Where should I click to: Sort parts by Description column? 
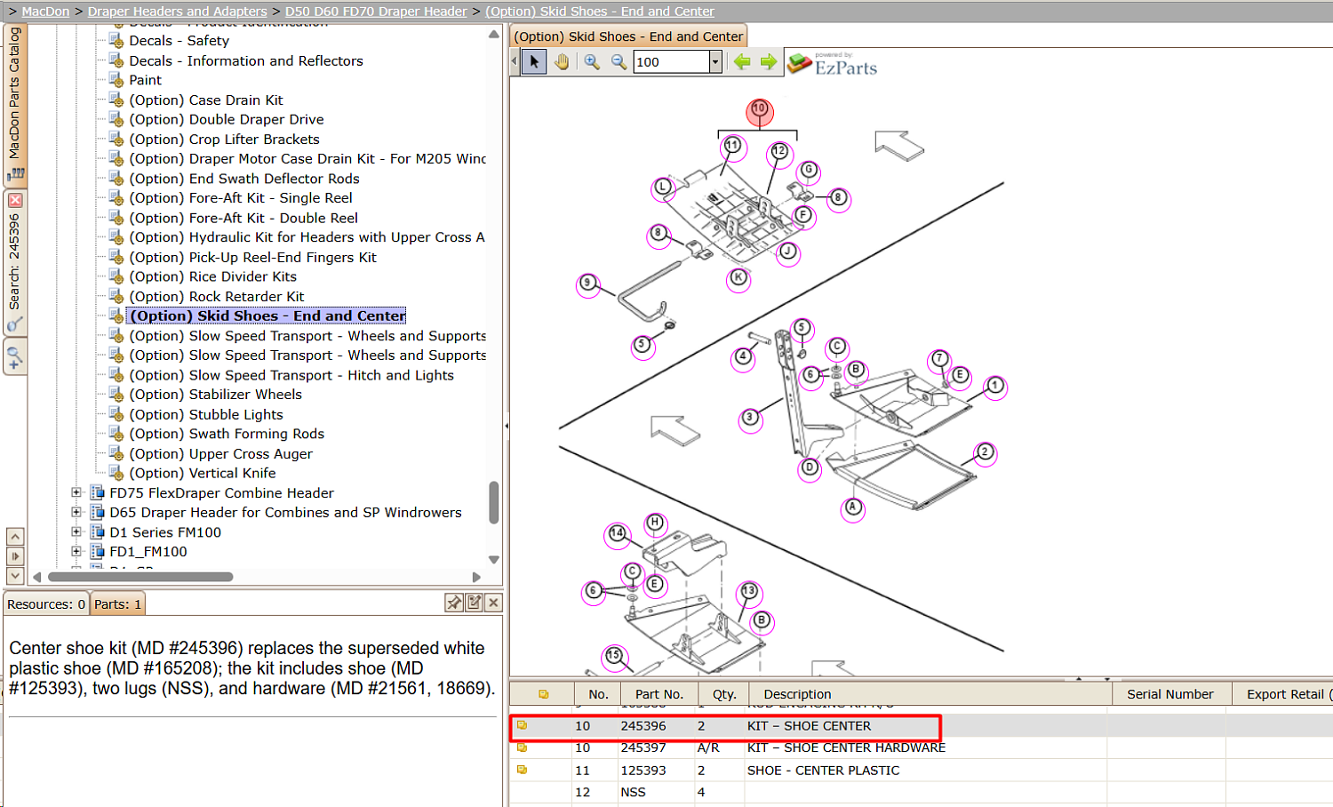930,694
